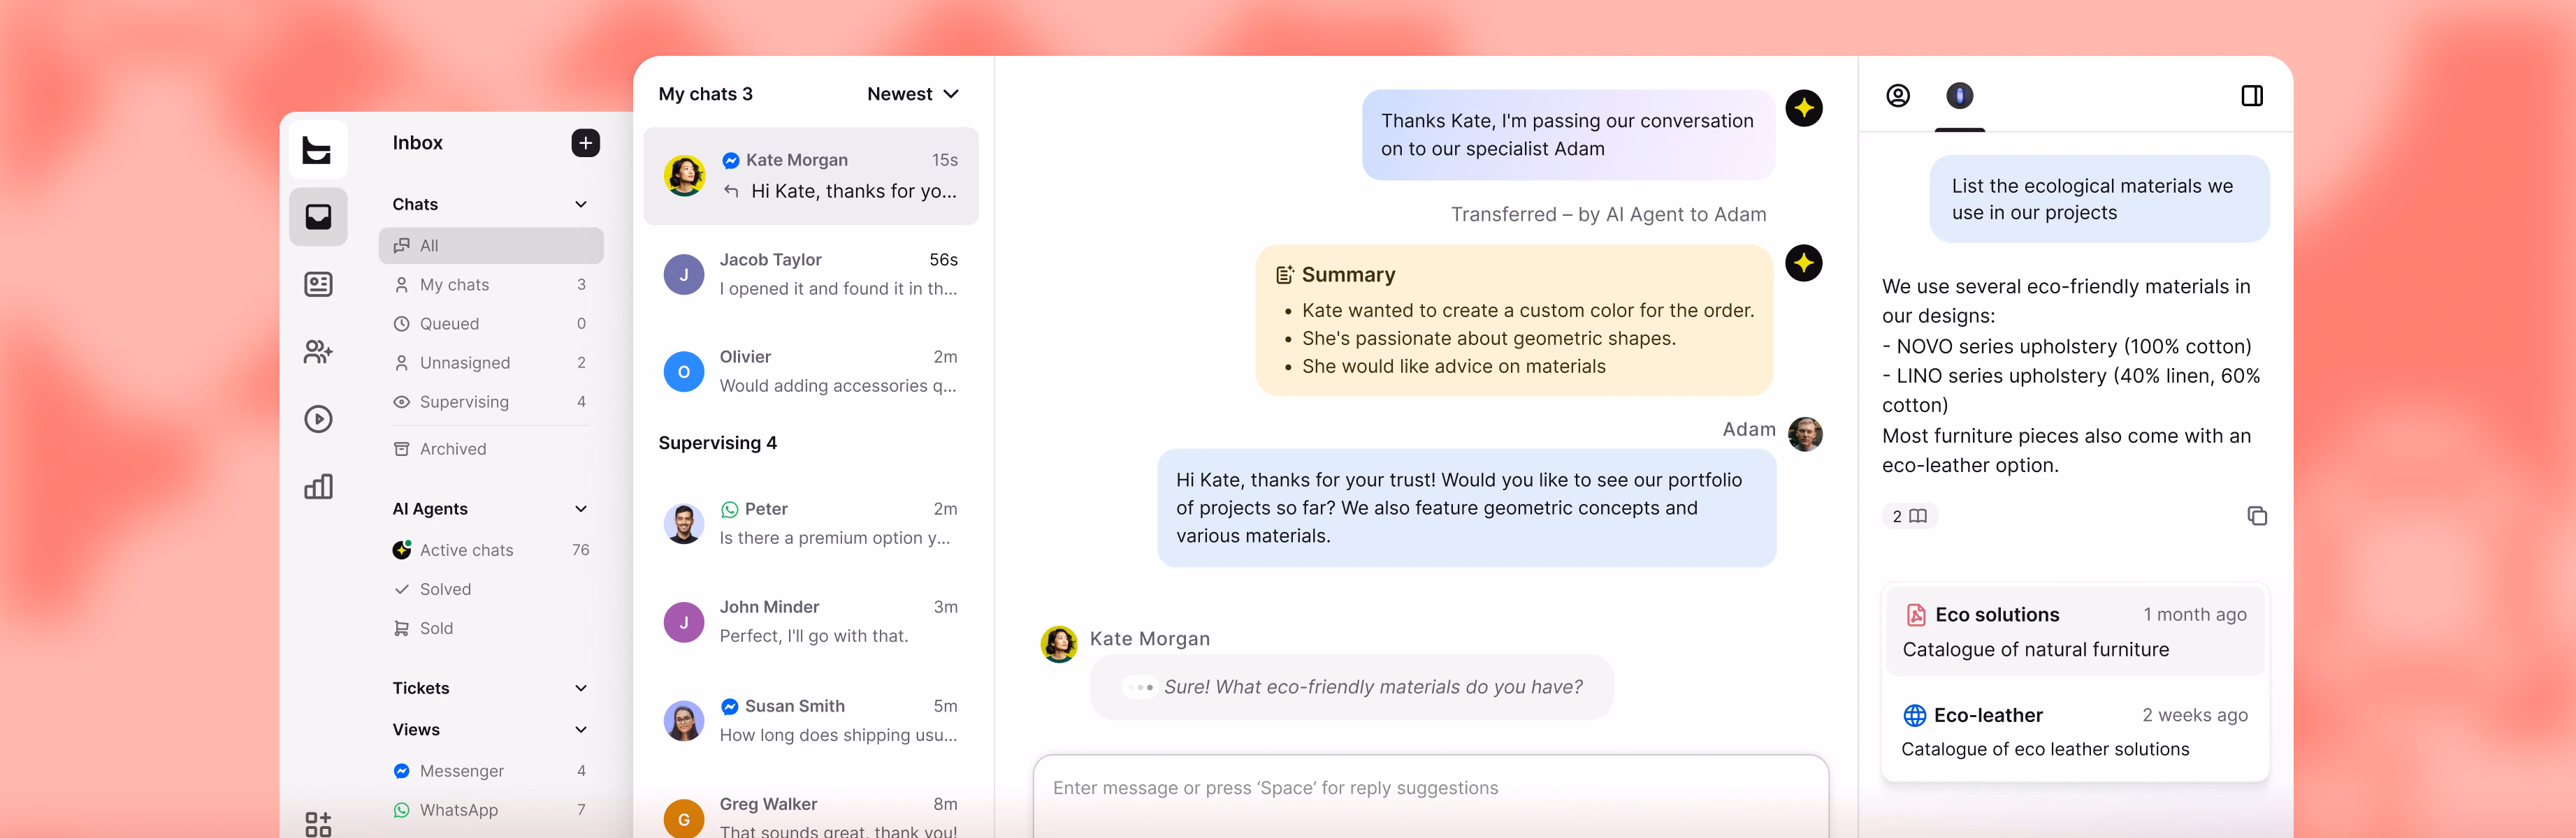Click the plus button next to Inbox
Image resolution: width=2576 pixels, height=838 pixels.
586,143
